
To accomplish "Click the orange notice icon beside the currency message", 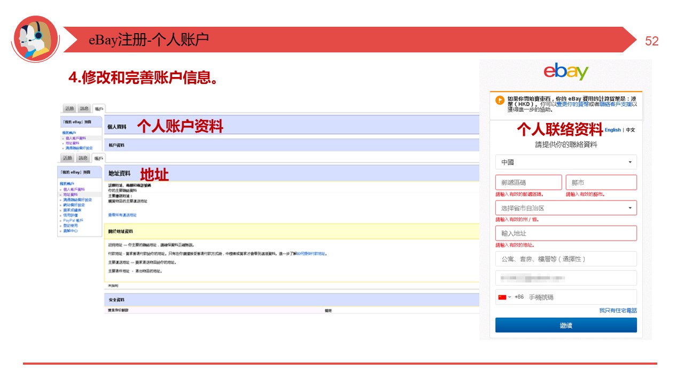I will tap(500, 99).
